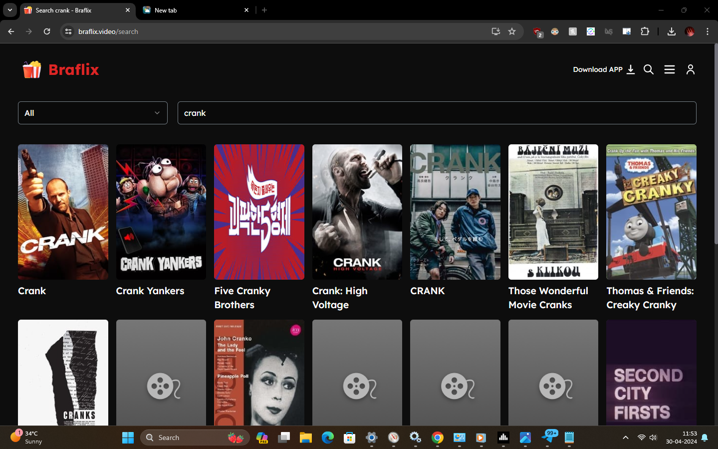
Task: Open the user account profile icon
Action: coord(690,69)
